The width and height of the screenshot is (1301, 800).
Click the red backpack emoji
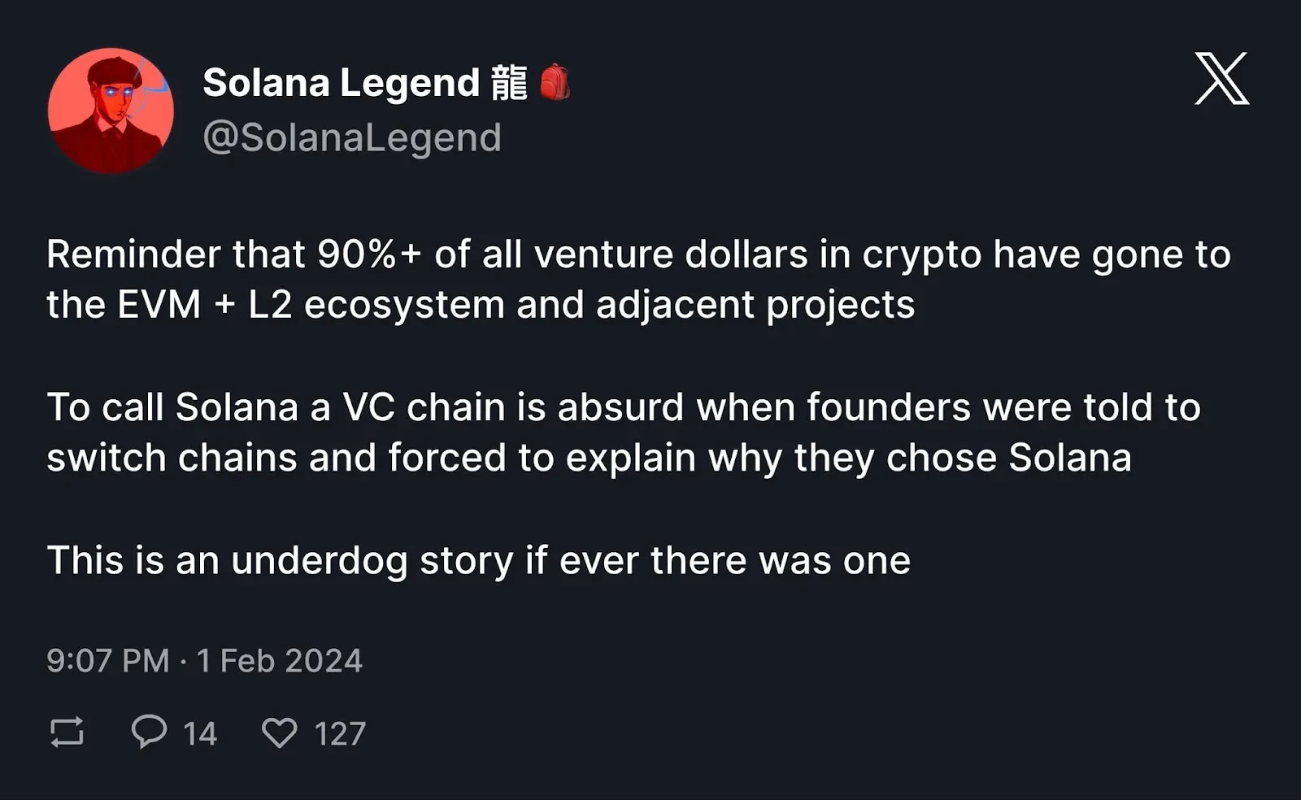(x=555, y=82)
